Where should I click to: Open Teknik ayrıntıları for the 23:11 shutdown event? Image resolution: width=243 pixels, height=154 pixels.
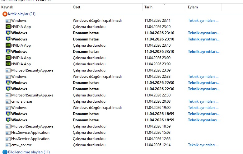[x=203, y=21]
